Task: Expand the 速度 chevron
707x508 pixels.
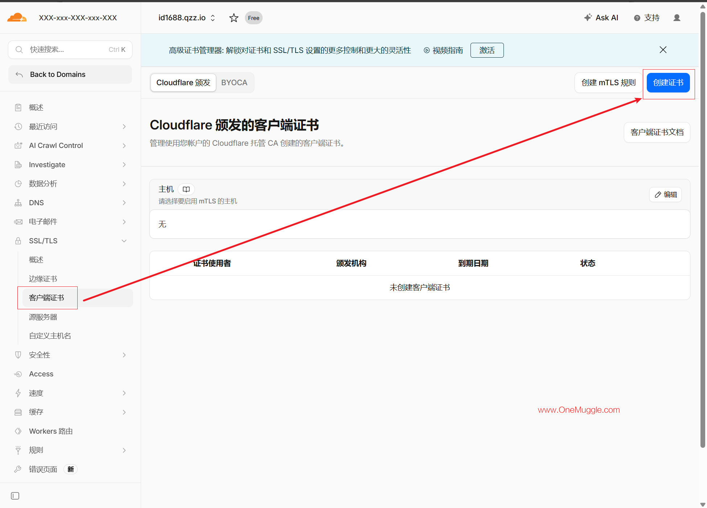Action: point(124,393)
